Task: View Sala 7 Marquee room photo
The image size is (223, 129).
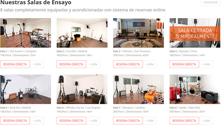Action: tap(138, 89)
